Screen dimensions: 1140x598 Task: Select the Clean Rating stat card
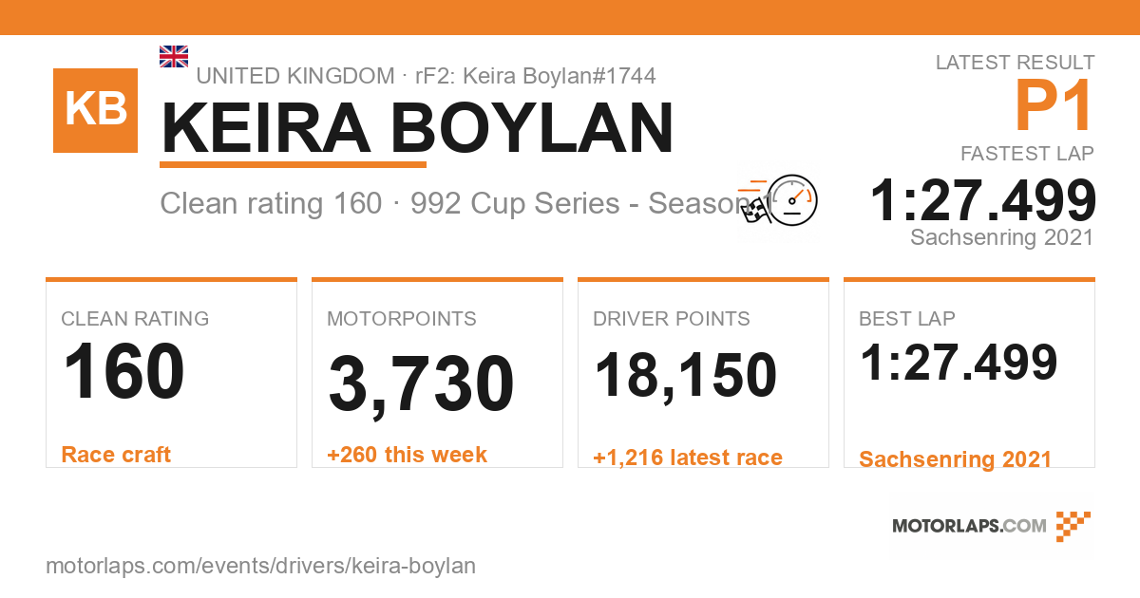pyautogui.click(x=171, y=373)
